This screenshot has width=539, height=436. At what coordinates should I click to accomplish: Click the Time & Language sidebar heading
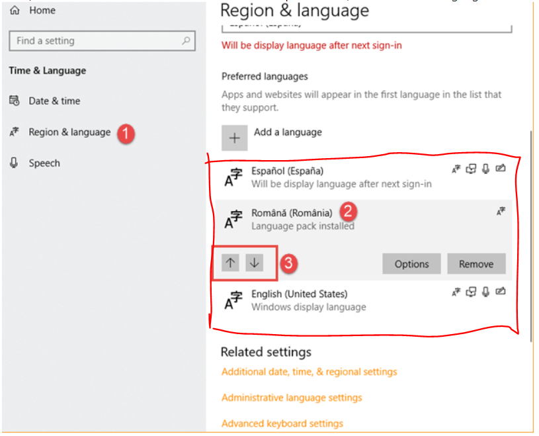tap(48, 71)
